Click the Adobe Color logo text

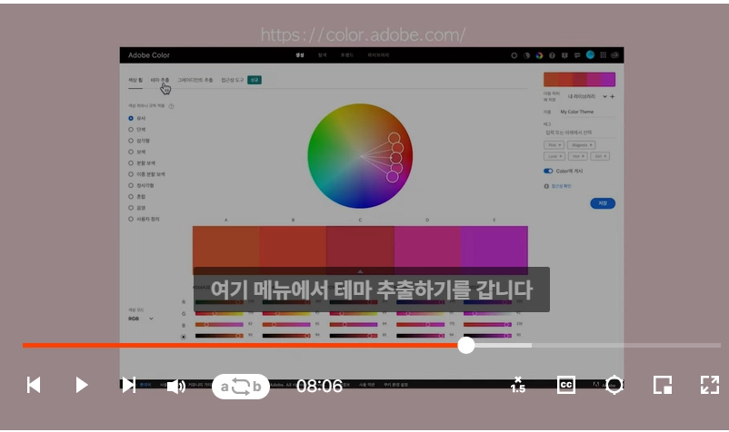[x=149, y=54]
